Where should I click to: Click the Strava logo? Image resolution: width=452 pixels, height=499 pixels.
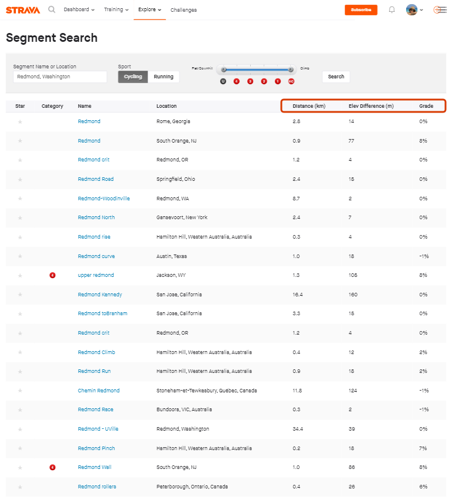(x=23, y=10)
